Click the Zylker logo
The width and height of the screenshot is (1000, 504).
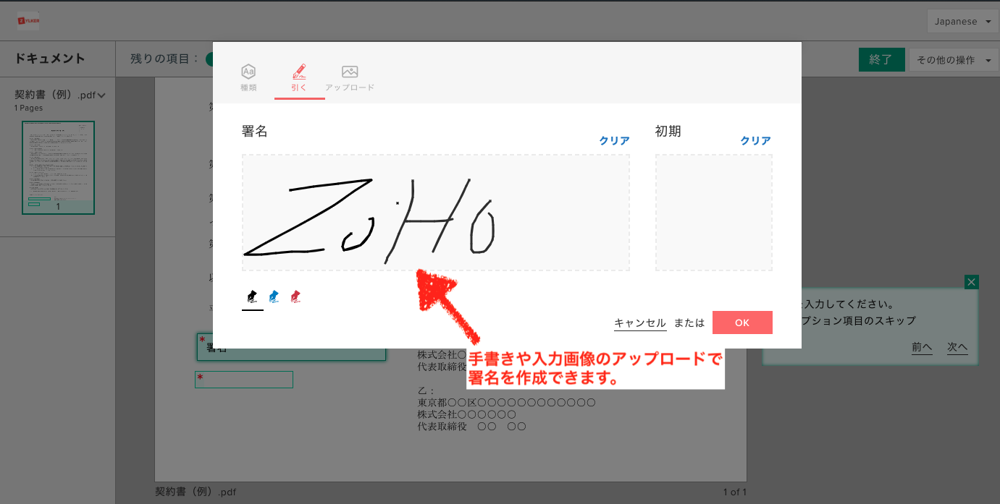(x=29, y=21)
